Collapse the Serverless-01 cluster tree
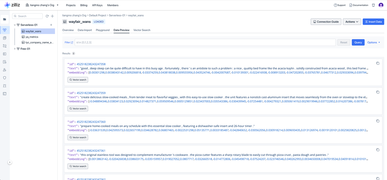 (x=15, y=25)
